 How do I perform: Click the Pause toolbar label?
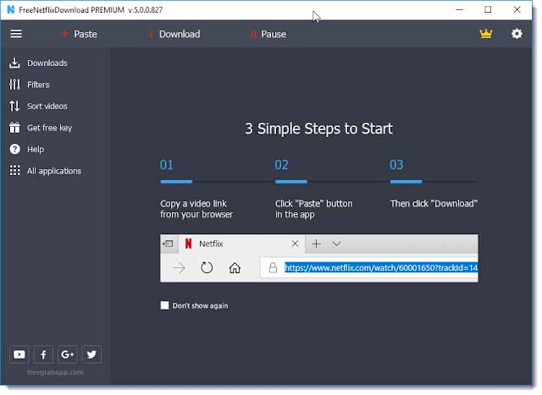[274, 34]
